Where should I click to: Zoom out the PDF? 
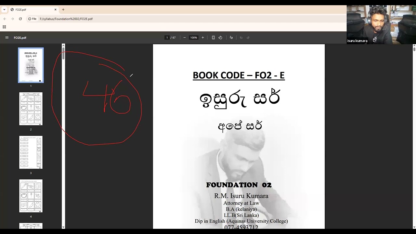pos(185,38)
